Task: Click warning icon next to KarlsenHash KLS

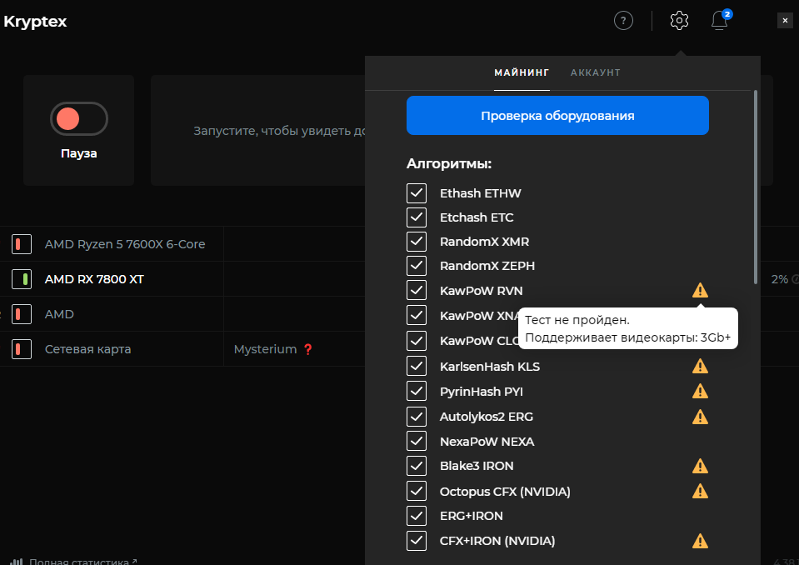Action: [x=700, y=366]
